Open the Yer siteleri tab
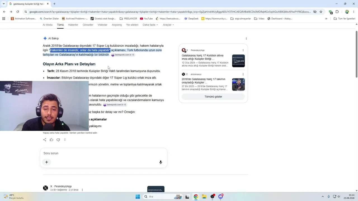This screenshot has height=201, width=358. point(132,25)
